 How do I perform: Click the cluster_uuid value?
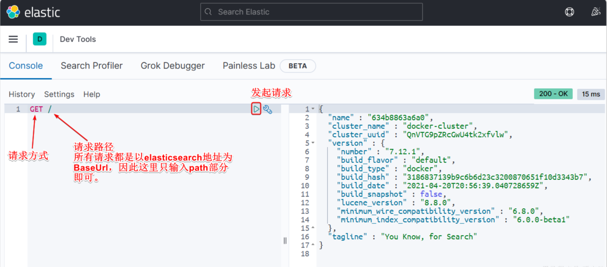[x=455, y=135]
